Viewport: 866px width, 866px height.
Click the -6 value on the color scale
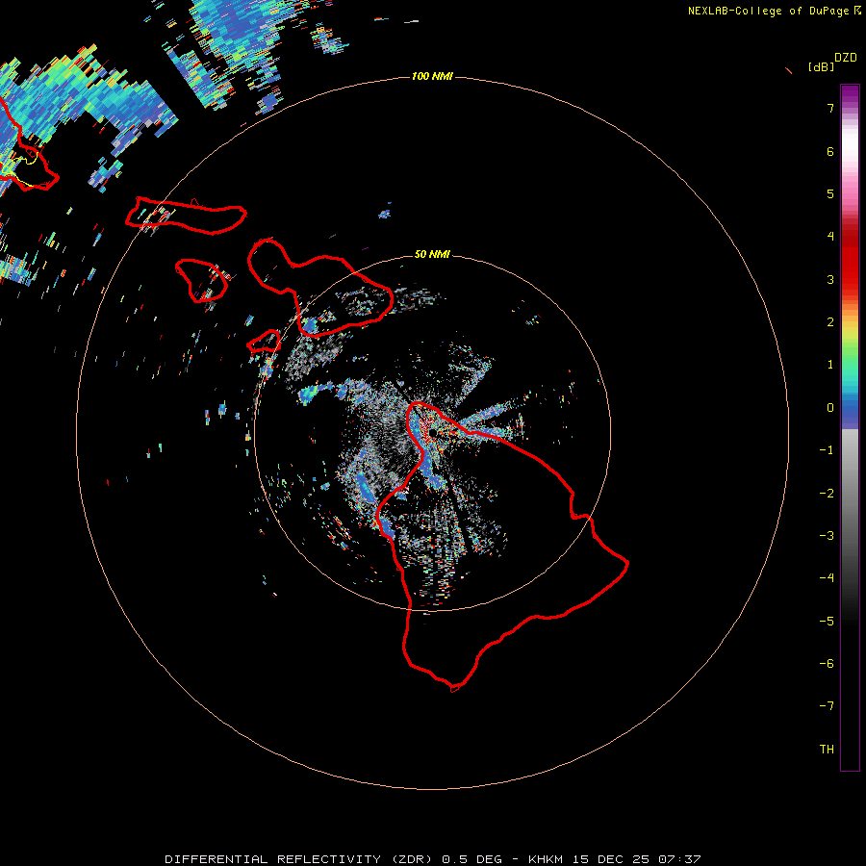tap(827, 663)
